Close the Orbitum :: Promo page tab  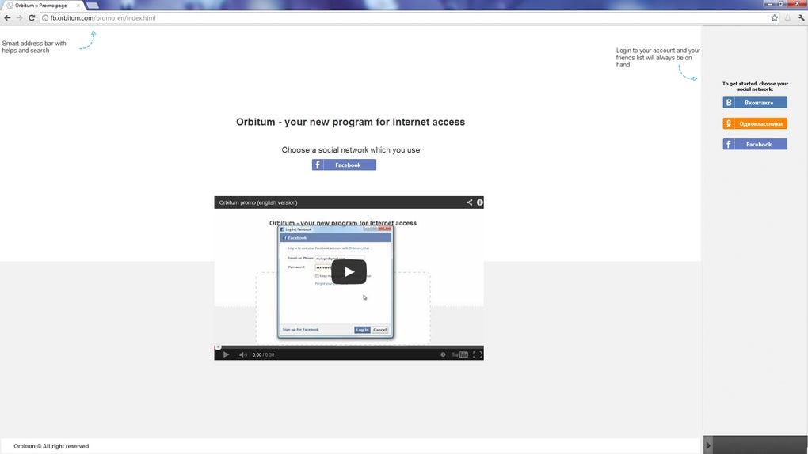[x=78, y=6]
